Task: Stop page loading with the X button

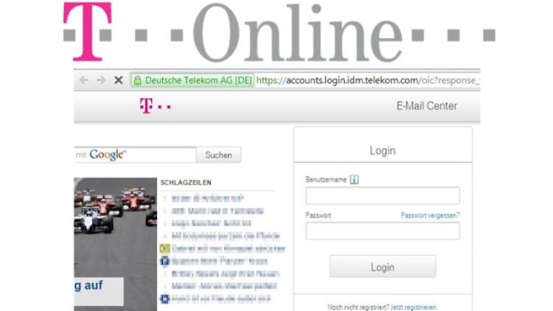Action: click(x=119, y=80)
